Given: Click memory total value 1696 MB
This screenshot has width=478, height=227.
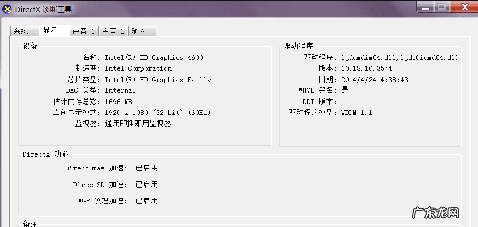Looking at the screenshot, I should click(x=118, y=102).
